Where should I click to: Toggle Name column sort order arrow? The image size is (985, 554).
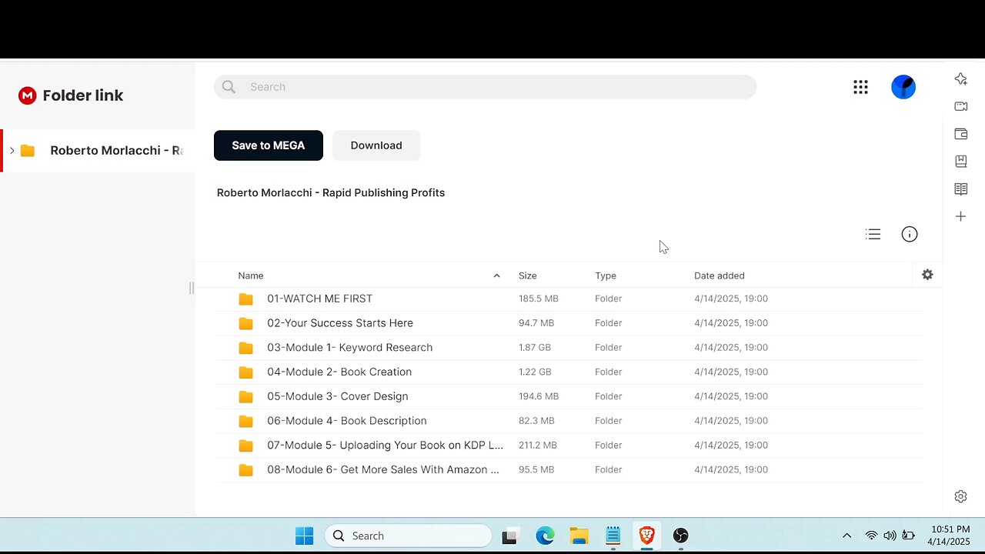click(x=496, y=275)
